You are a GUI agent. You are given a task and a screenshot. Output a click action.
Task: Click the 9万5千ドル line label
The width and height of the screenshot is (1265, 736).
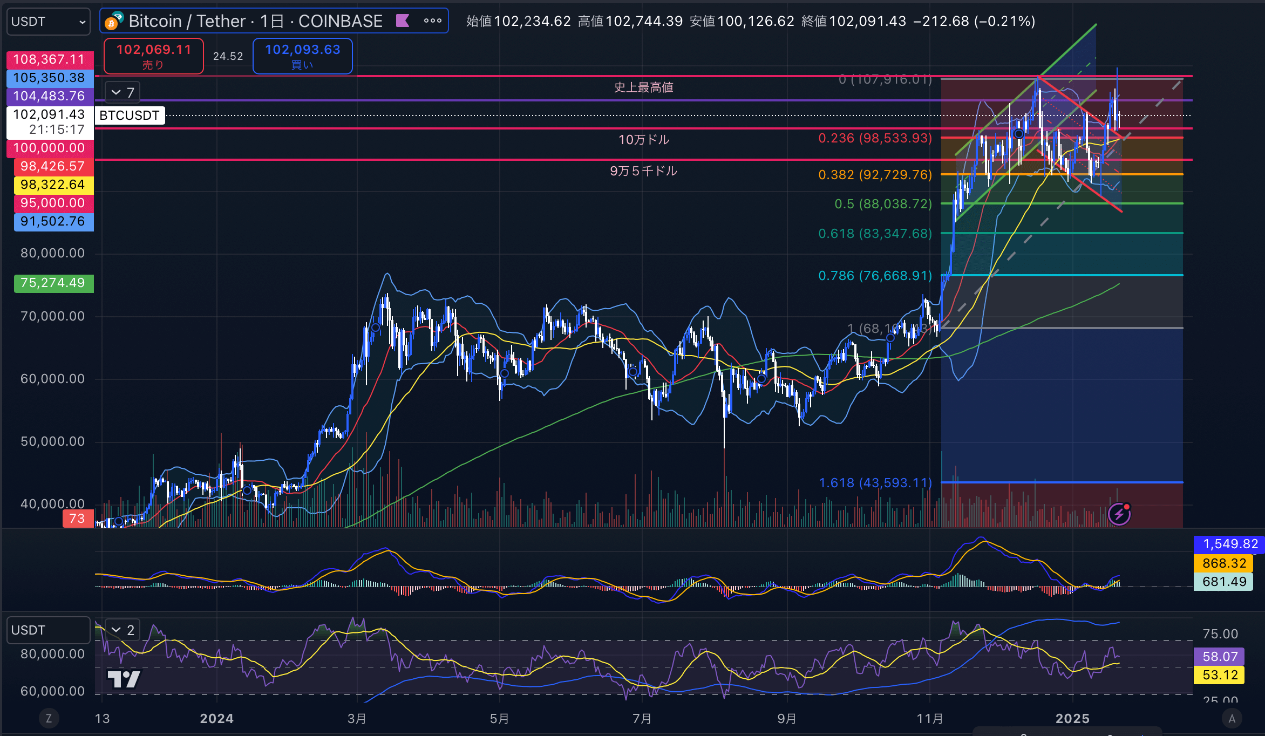(643, 171)
